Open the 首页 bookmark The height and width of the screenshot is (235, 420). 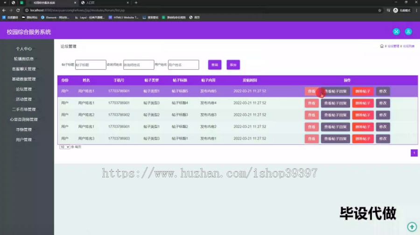tap(195, 17)
